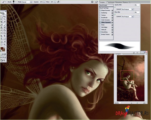Open the blending Mode dropdown

click(31, 2)
